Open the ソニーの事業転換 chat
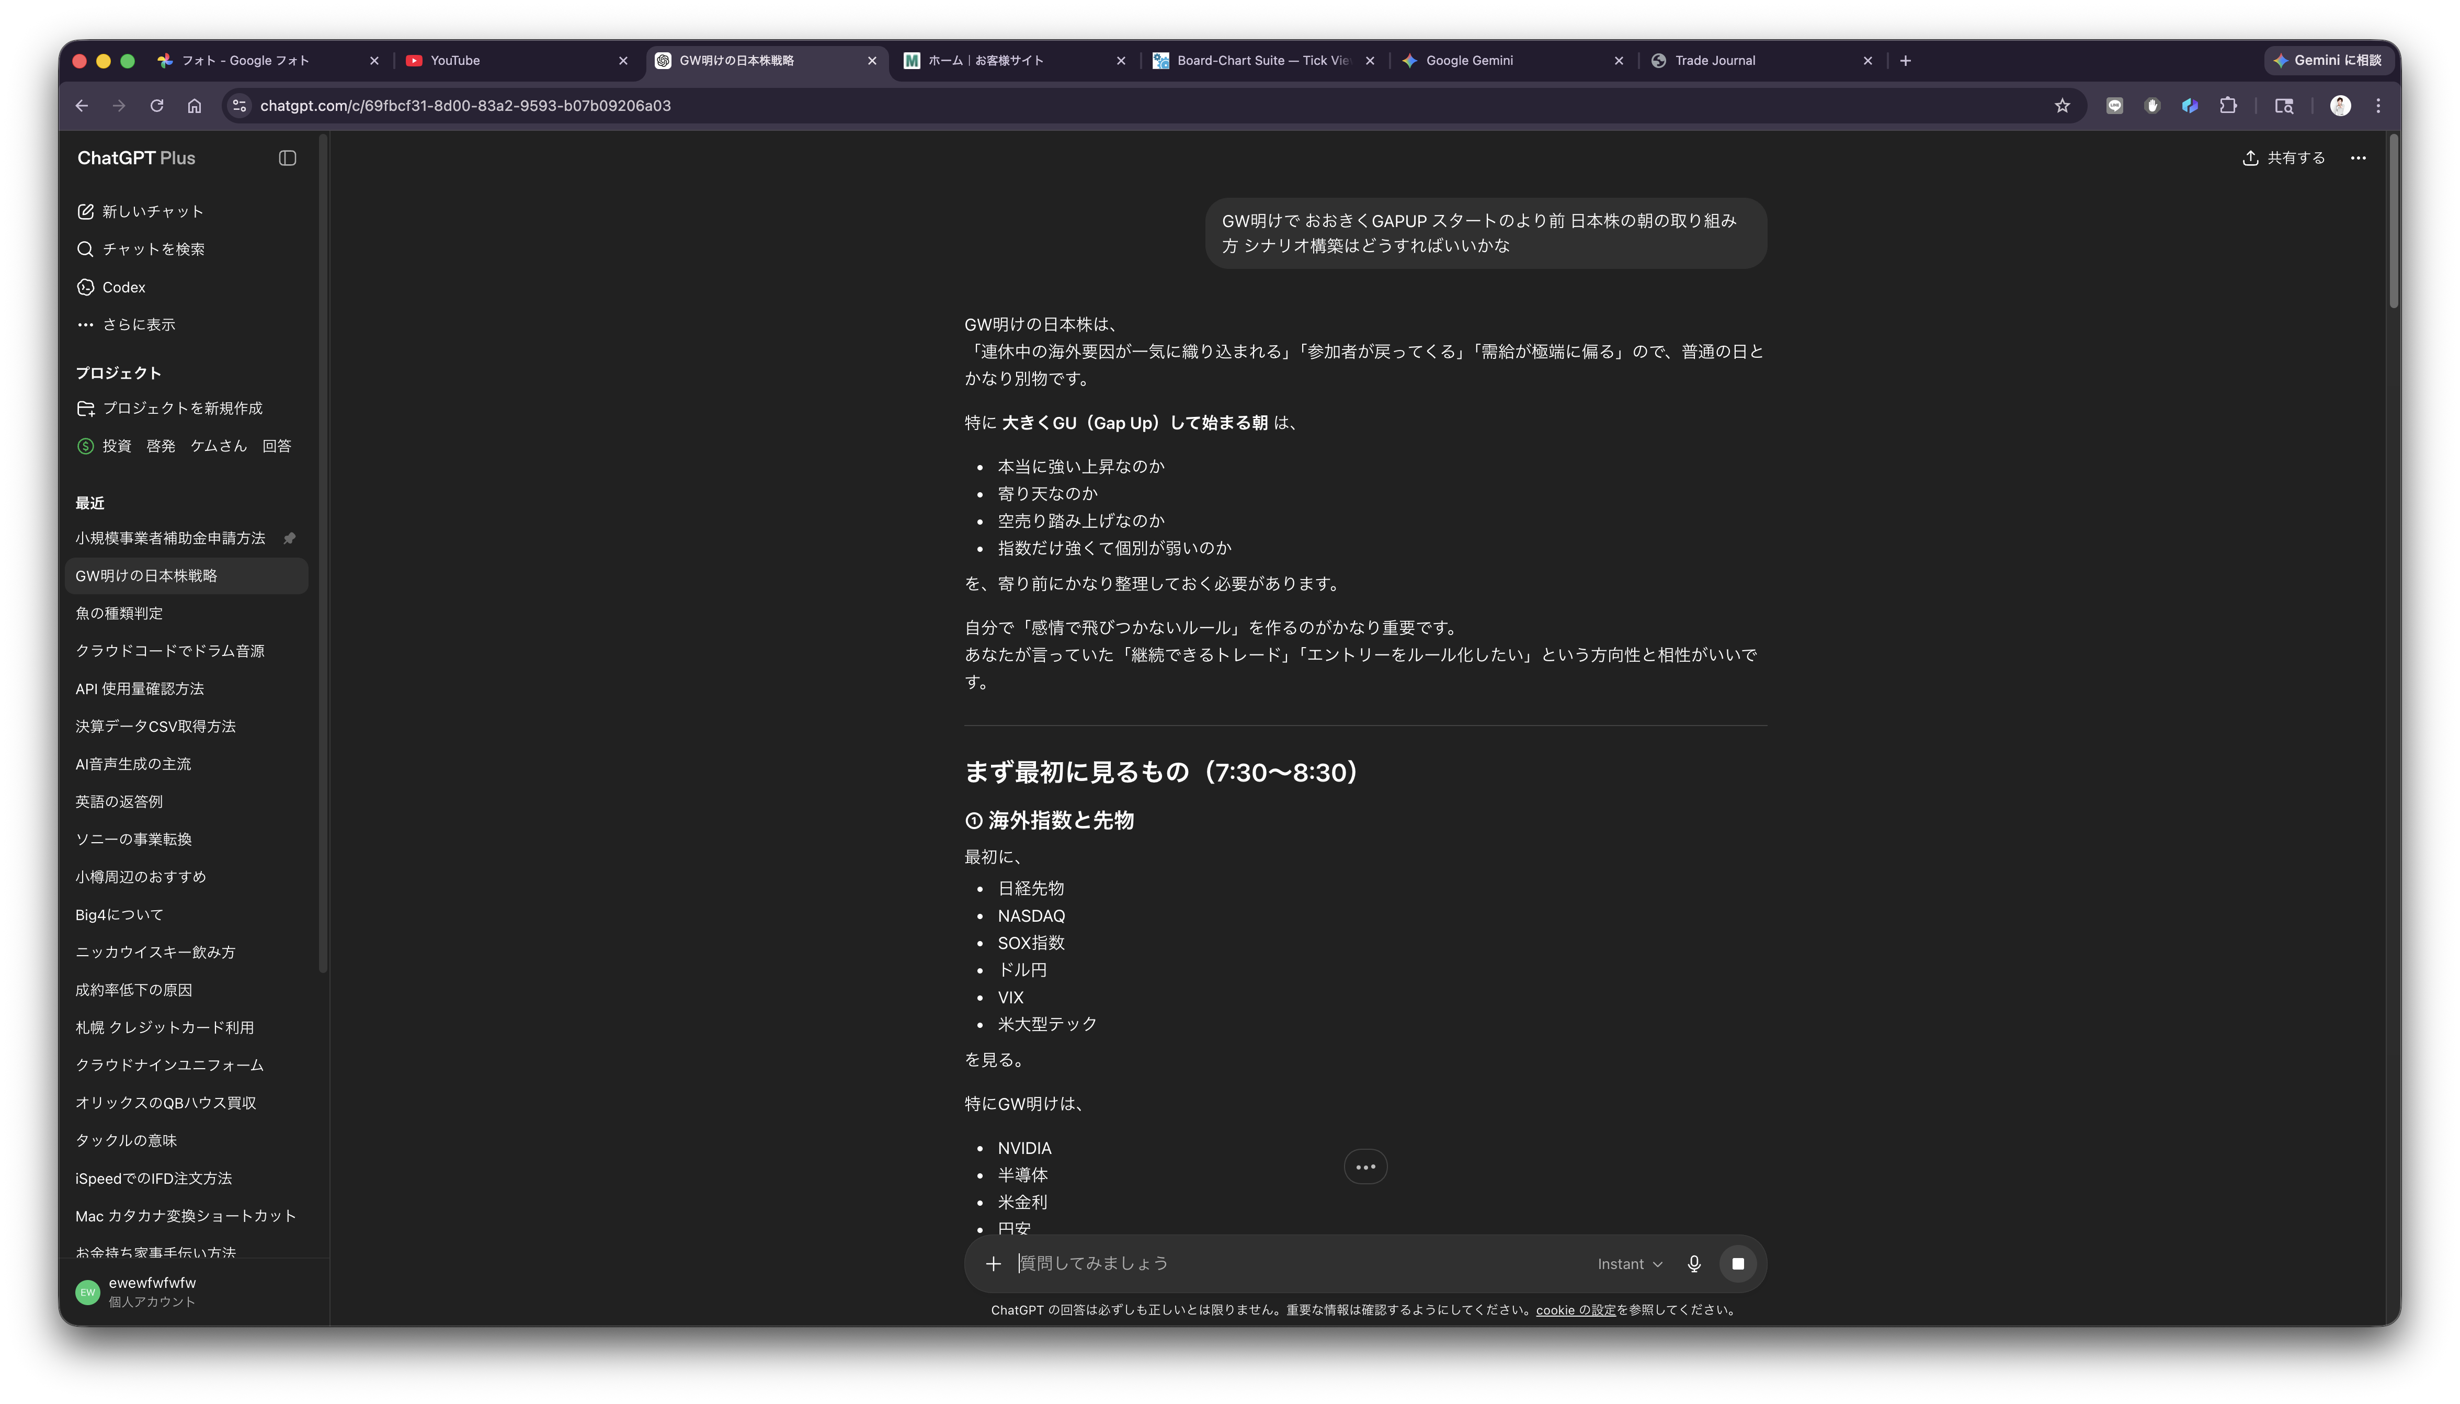Screen dimensions: 2460x1404 pyautogui.click(x=187, y=839)
